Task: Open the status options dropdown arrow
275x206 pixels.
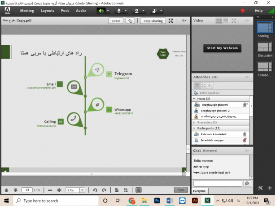Action: pos(161,11)
